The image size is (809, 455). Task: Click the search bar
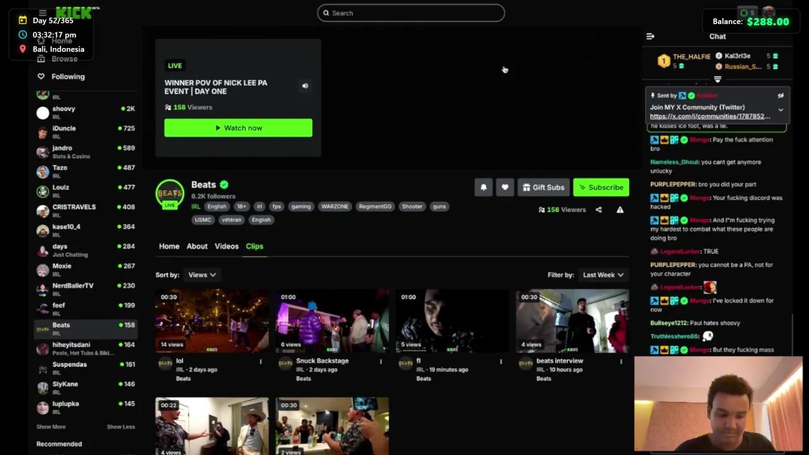(x=411, y=13)
